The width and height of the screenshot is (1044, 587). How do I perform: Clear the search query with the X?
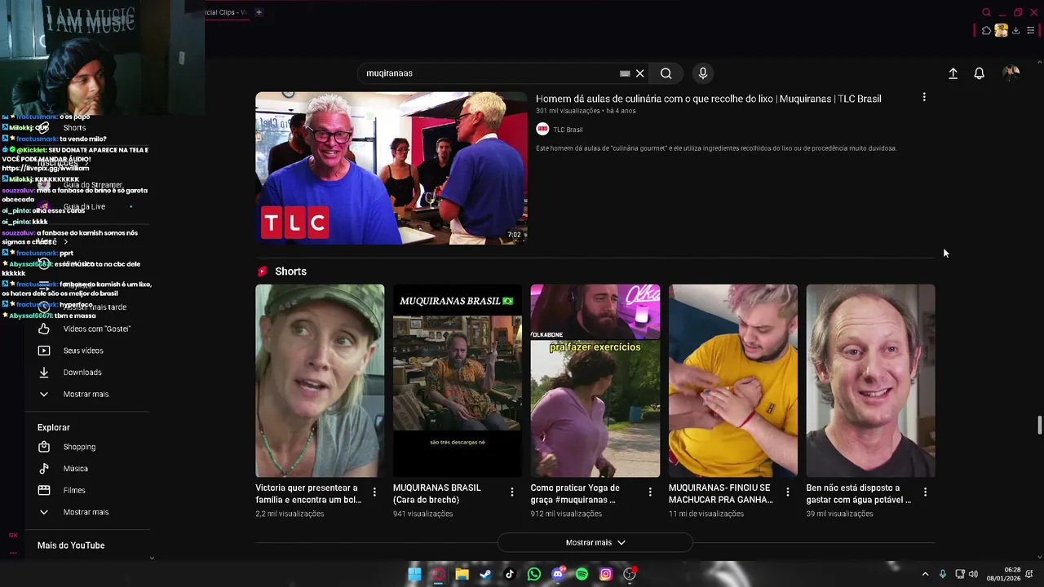pos(640,73)
